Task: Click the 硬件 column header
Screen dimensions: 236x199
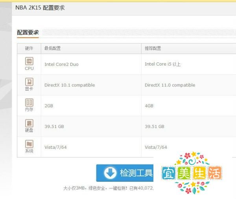Action: (29, 48)
